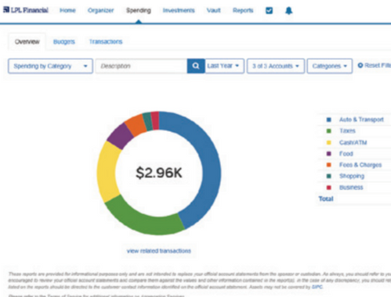
Task: Click the Taxes legend entry
Action: click(x=347, y=131)
